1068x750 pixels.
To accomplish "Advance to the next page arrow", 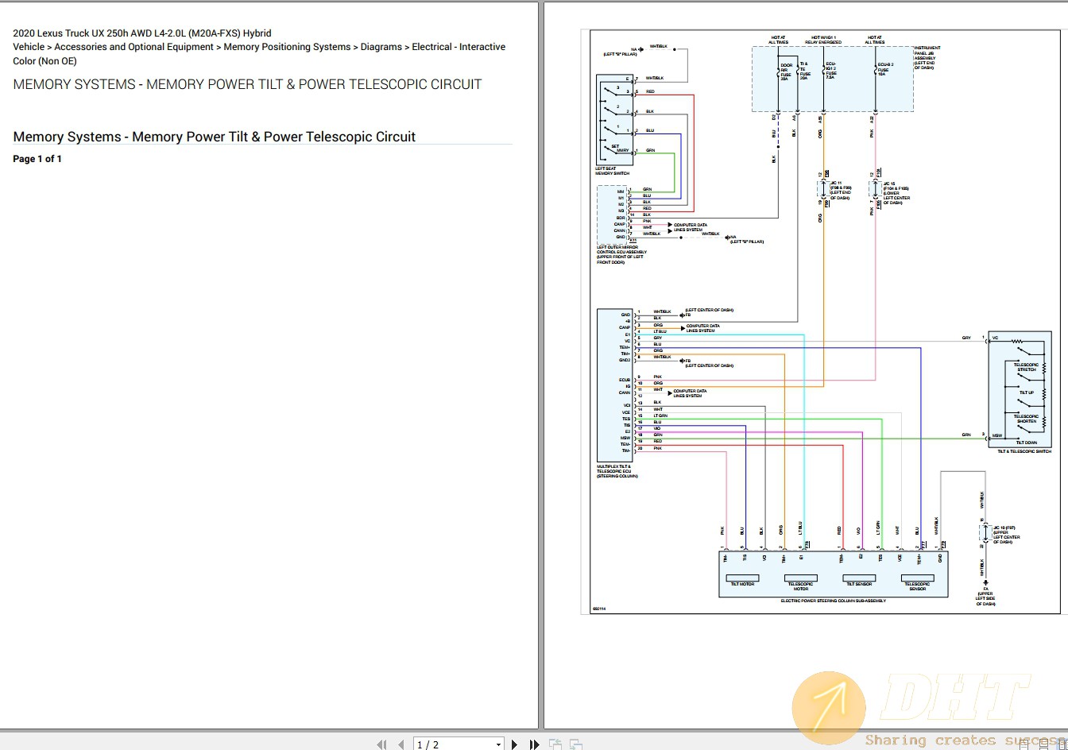I will click(x=514, y=744).
